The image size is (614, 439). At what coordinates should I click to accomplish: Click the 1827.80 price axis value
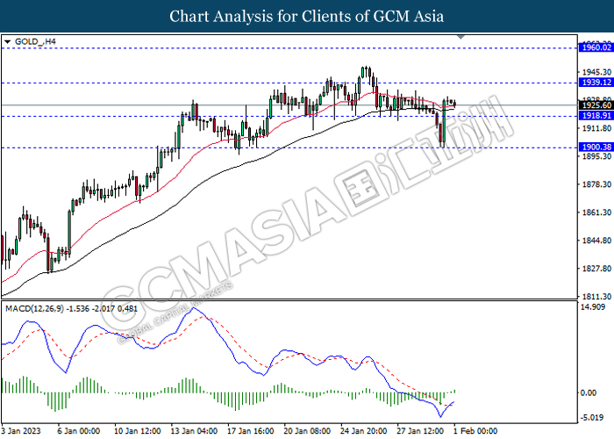click(596, 269)
